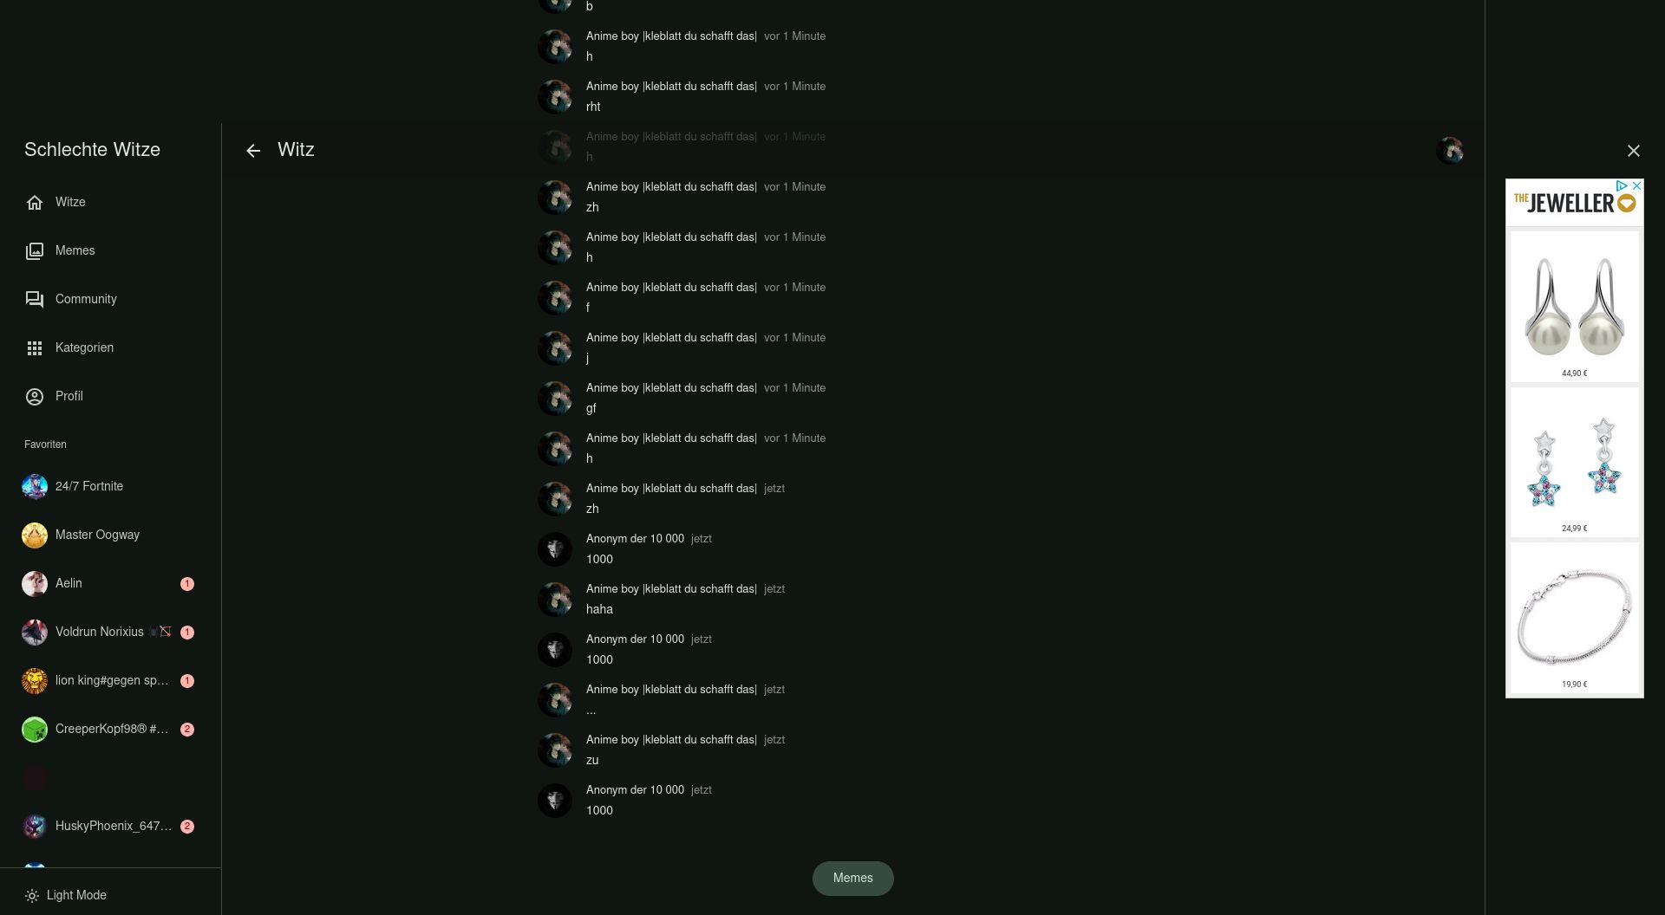The width and height of the screenshot is (1665, 915).
Task: Click the Memes pill button
Action: click(853, 879)
